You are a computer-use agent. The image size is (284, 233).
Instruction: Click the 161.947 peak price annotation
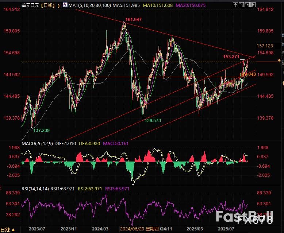(133, 19)
